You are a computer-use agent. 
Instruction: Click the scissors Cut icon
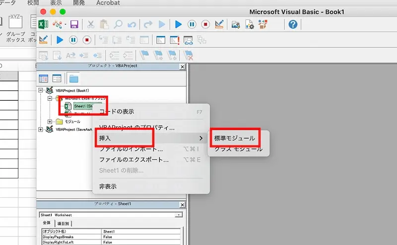[91, 25]
